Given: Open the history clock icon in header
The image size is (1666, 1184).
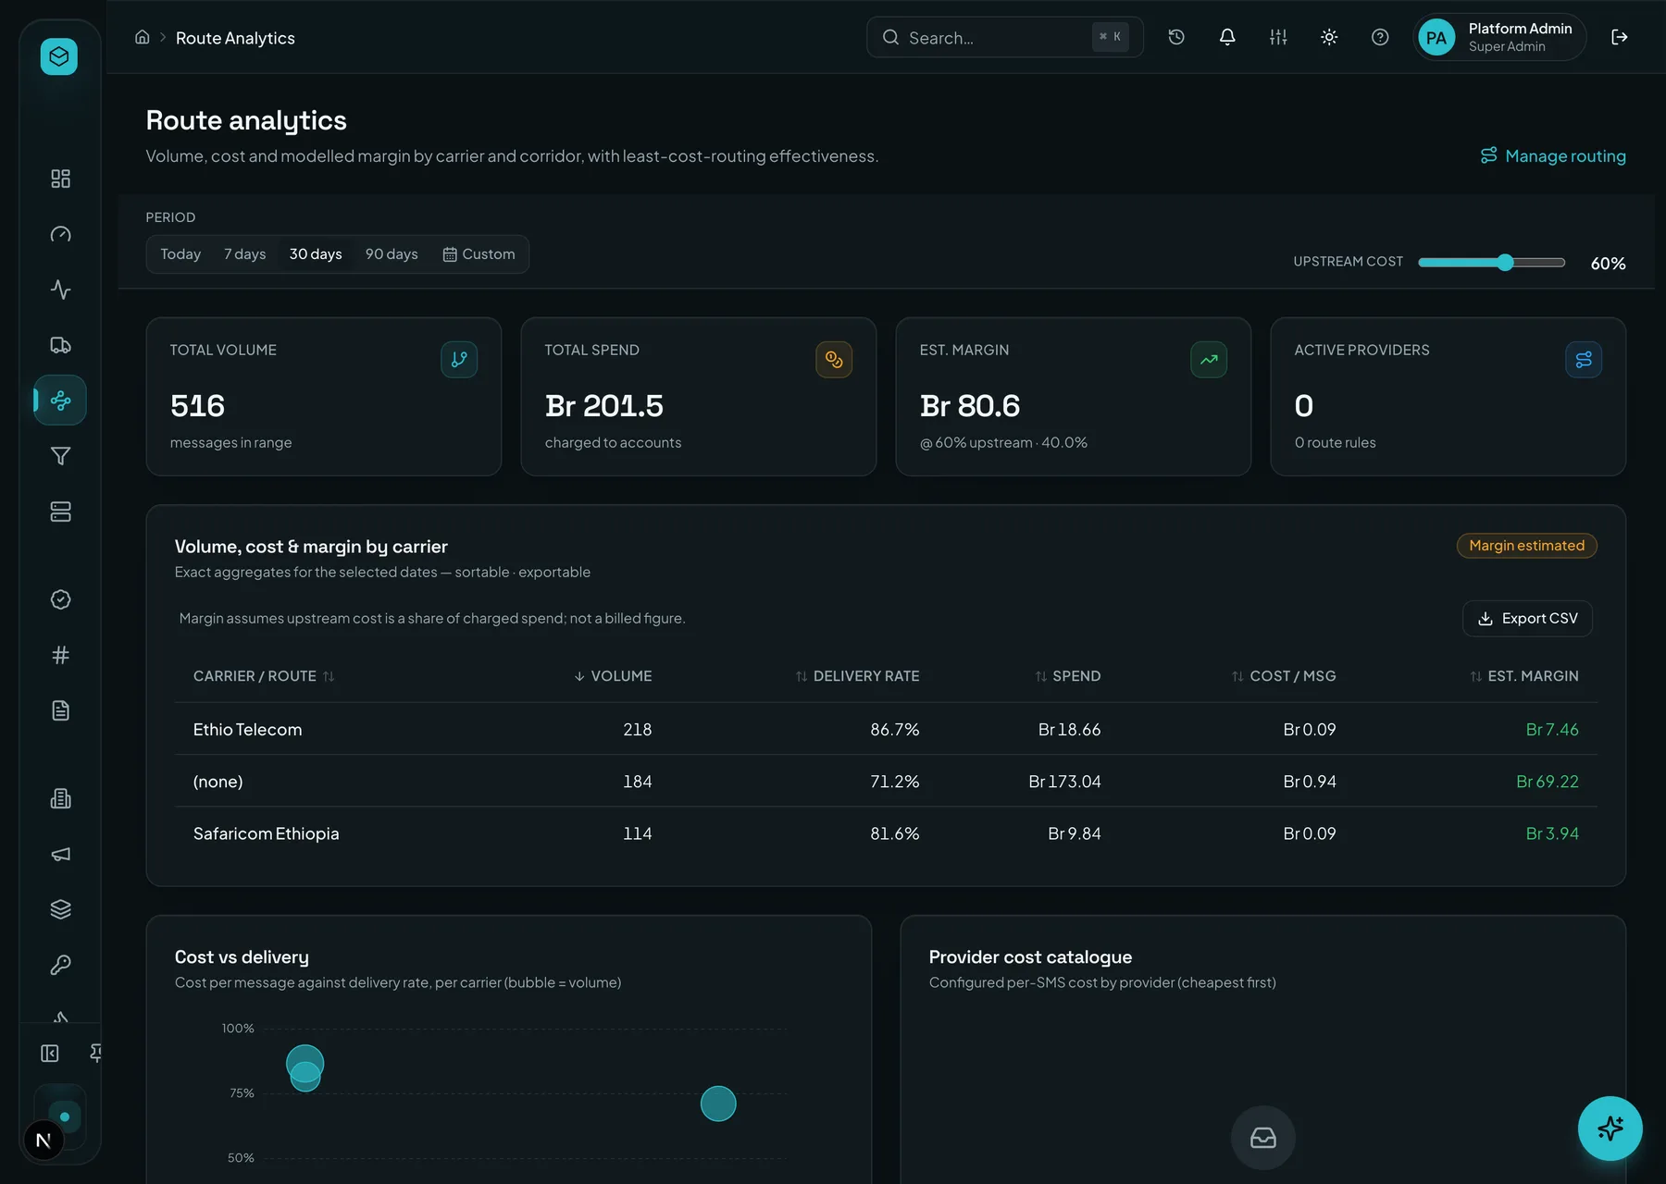Looking at the screenshot, I should 1176,37.
